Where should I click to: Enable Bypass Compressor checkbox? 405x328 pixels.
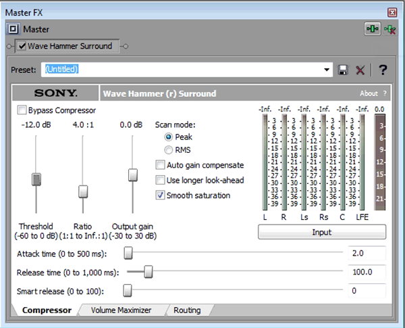tap(22, 110)
